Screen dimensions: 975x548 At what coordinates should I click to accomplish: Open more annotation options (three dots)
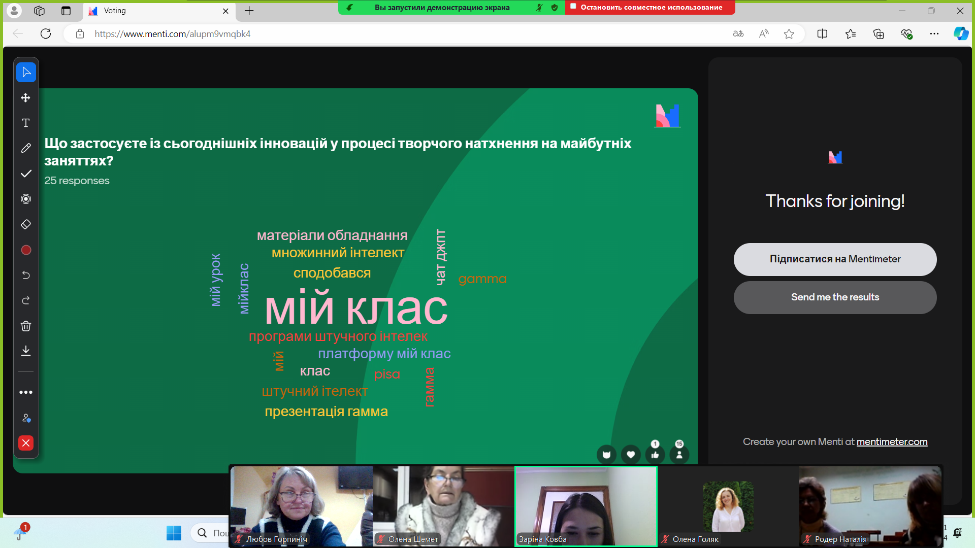[26, 392]
